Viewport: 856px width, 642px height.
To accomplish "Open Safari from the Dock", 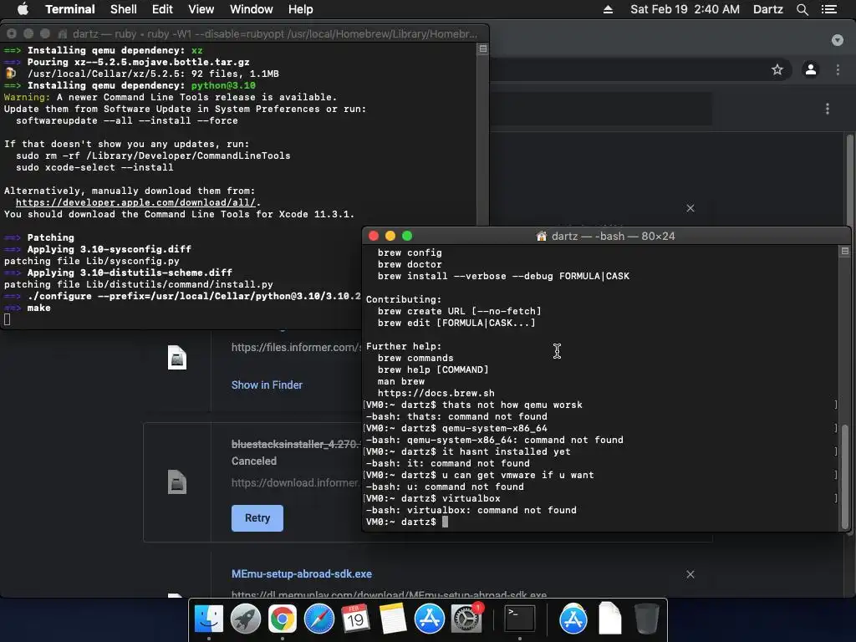I will pos(318,619).
